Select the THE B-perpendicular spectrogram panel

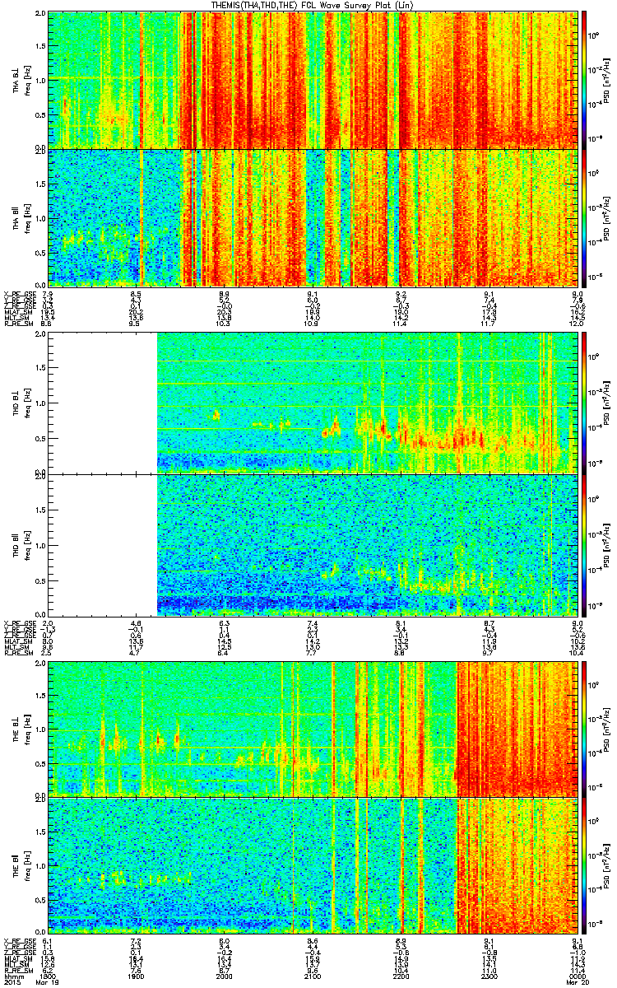click(312, 728)
